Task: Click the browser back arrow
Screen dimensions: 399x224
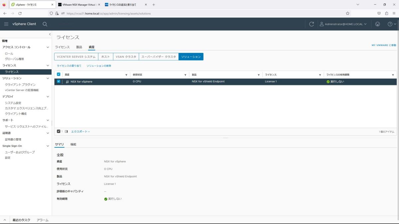Action: point(5,13)
